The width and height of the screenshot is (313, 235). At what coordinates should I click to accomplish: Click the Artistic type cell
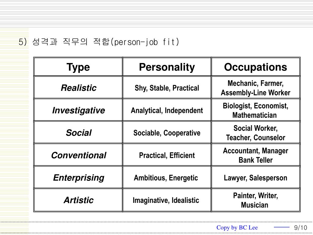point(78,200)
